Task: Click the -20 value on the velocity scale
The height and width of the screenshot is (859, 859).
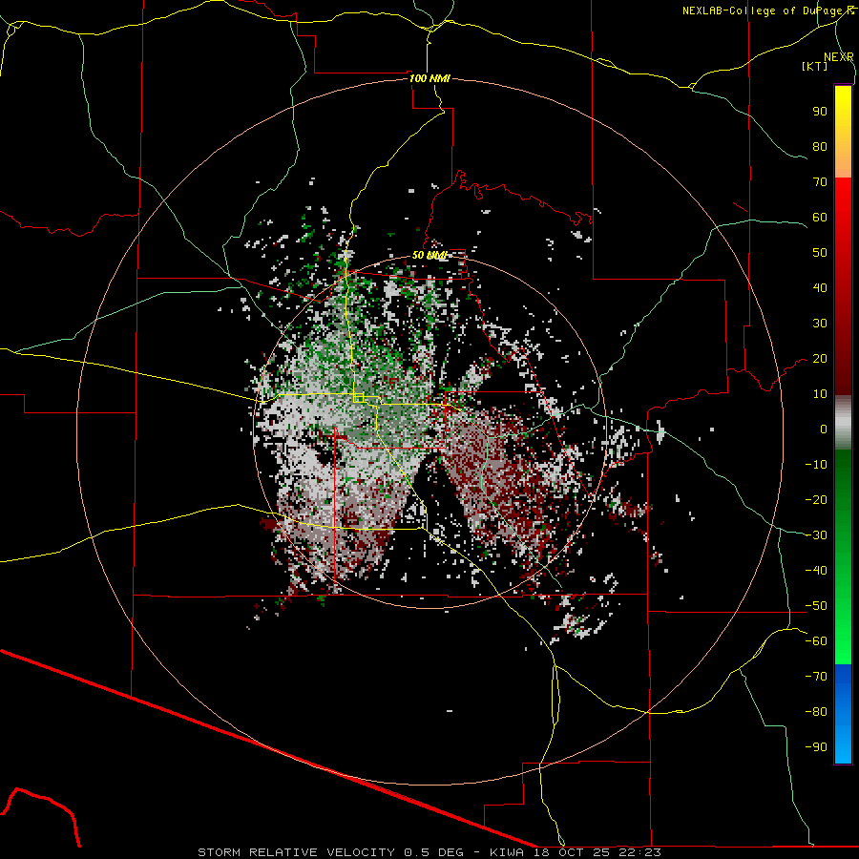Action: click(x=816, y=499)
